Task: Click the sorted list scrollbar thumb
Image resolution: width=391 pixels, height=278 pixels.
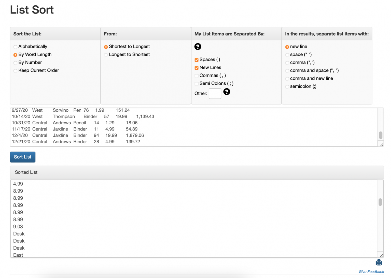Action: coord(380,202)
